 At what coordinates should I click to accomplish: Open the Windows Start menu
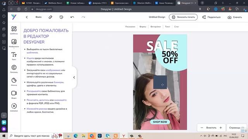coord(4,136)
